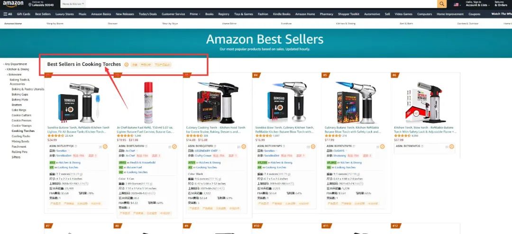Click orange round icon in Sondiko B07L6YPYQK panel
This screenshot has height=234, width=512.
[105, 146]
